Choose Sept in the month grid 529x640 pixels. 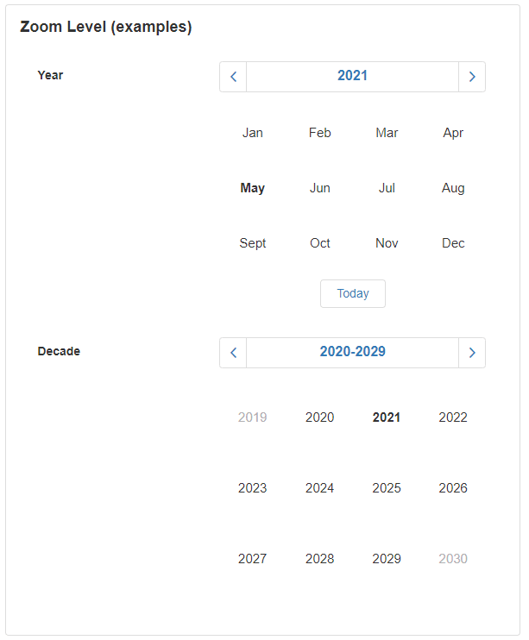click(253, 243)
